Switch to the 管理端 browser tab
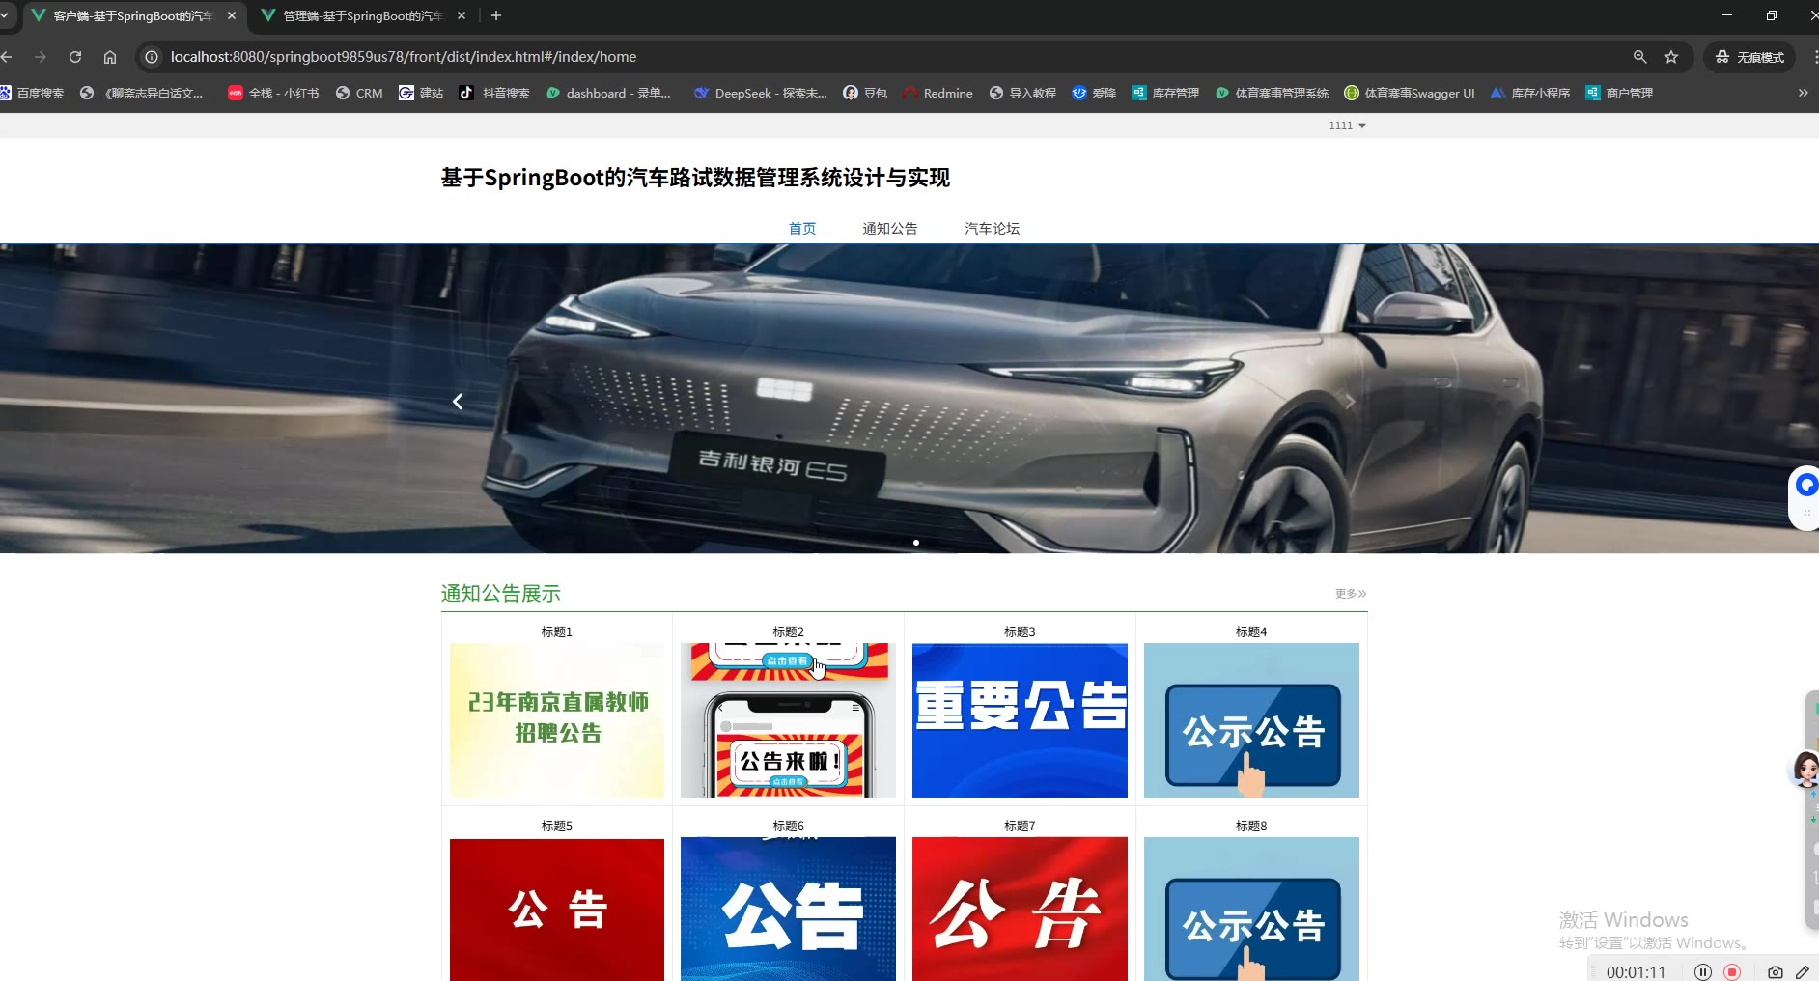 pos(363,15)
